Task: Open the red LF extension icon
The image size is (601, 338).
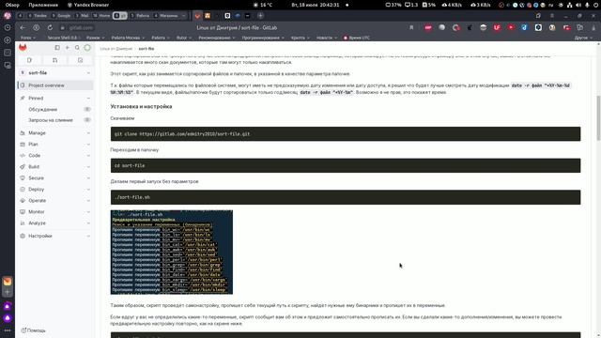Action: pyautogui.click(x=497, y=27)
